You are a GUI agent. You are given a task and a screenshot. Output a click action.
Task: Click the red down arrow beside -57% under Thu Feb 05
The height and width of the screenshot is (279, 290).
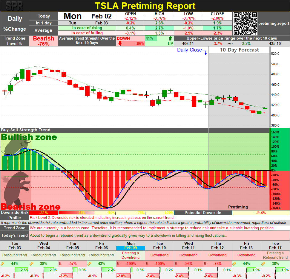(60, 264)
